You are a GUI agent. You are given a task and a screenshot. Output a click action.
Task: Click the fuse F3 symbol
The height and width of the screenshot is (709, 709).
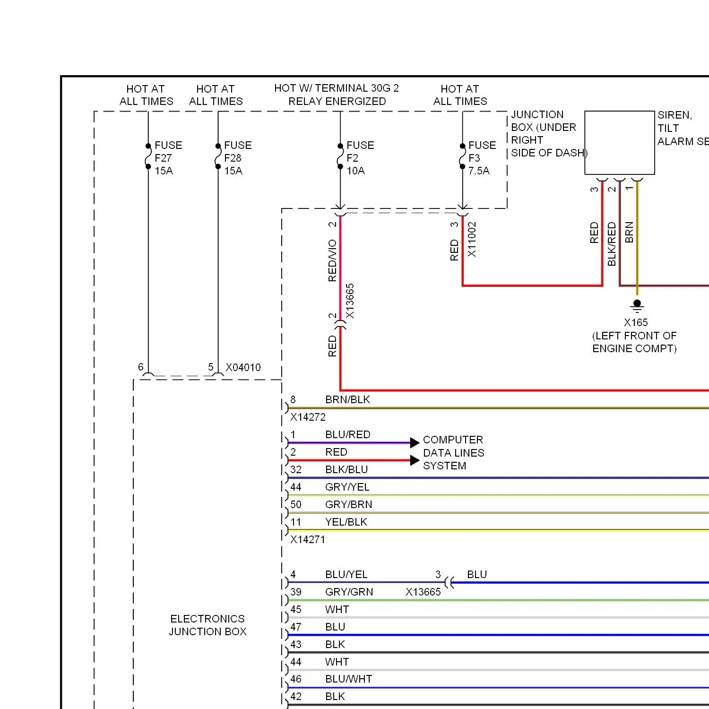point(462,156)
